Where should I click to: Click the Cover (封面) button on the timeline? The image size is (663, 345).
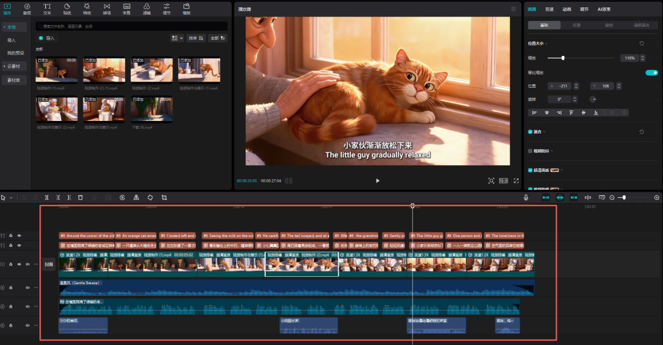coord(48,264)
